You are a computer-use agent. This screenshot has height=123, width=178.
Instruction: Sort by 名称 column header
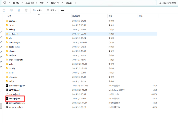pyautogui.click(x=10, y=16)
